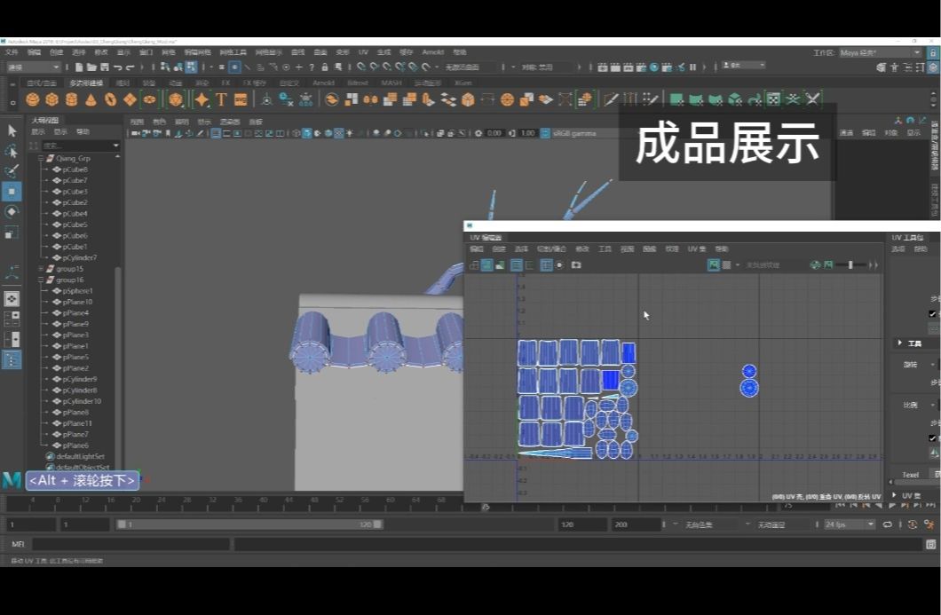Screen dimensions: 941x615
Task: Collapse the Qiang_Grp group in the Outliner
Action: click(x=41, y=159)
